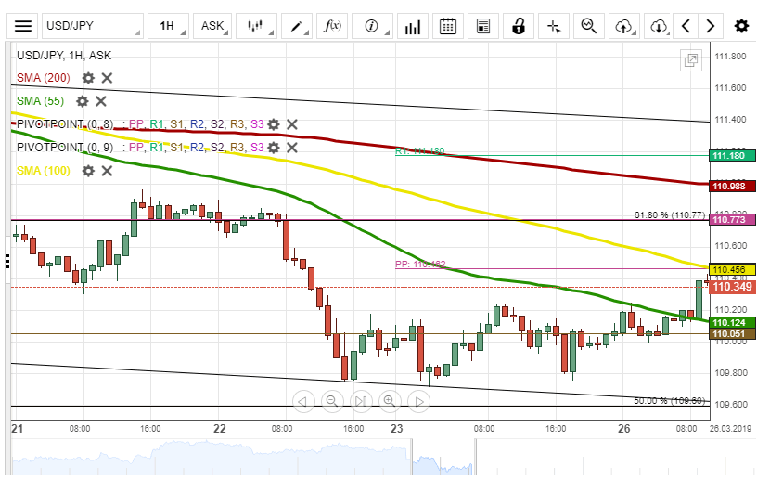Click the left edge panel drag handle

point(7,261)
